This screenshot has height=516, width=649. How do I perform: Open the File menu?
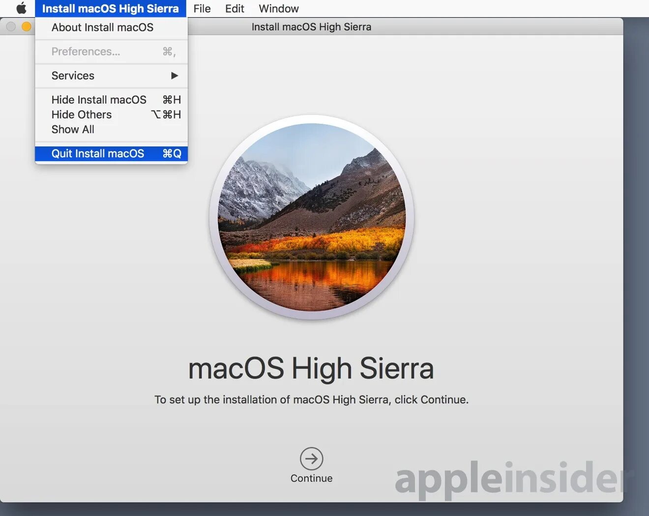coord(202,8)
